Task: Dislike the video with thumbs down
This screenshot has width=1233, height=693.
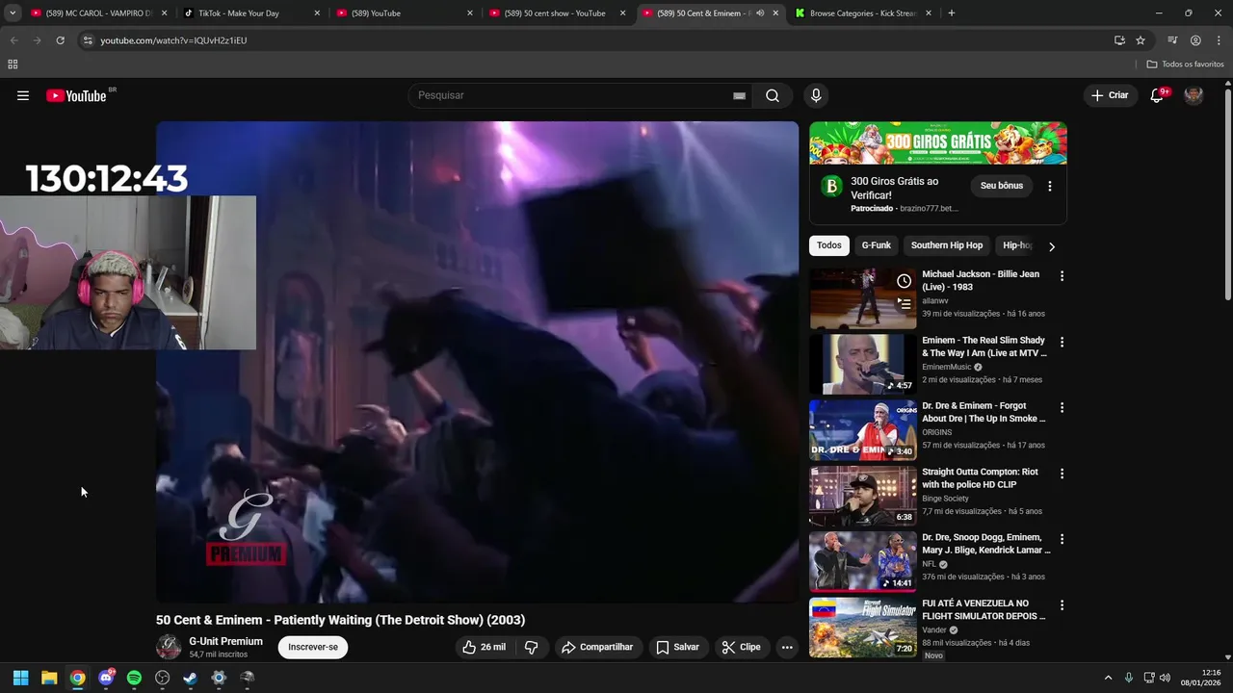Action: pyautogui.click(x=531, y=647)
